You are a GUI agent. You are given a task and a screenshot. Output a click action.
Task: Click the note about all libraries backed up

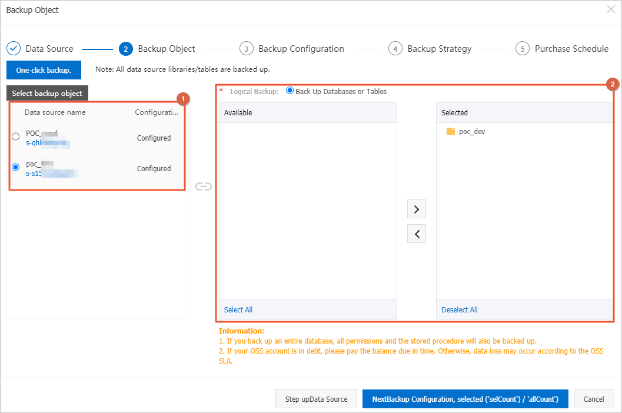coord(182,69)
